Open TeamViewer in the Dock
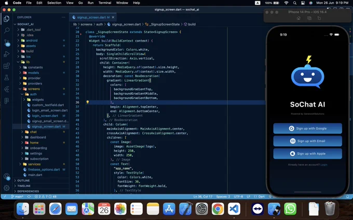 [x=257, y=209]
